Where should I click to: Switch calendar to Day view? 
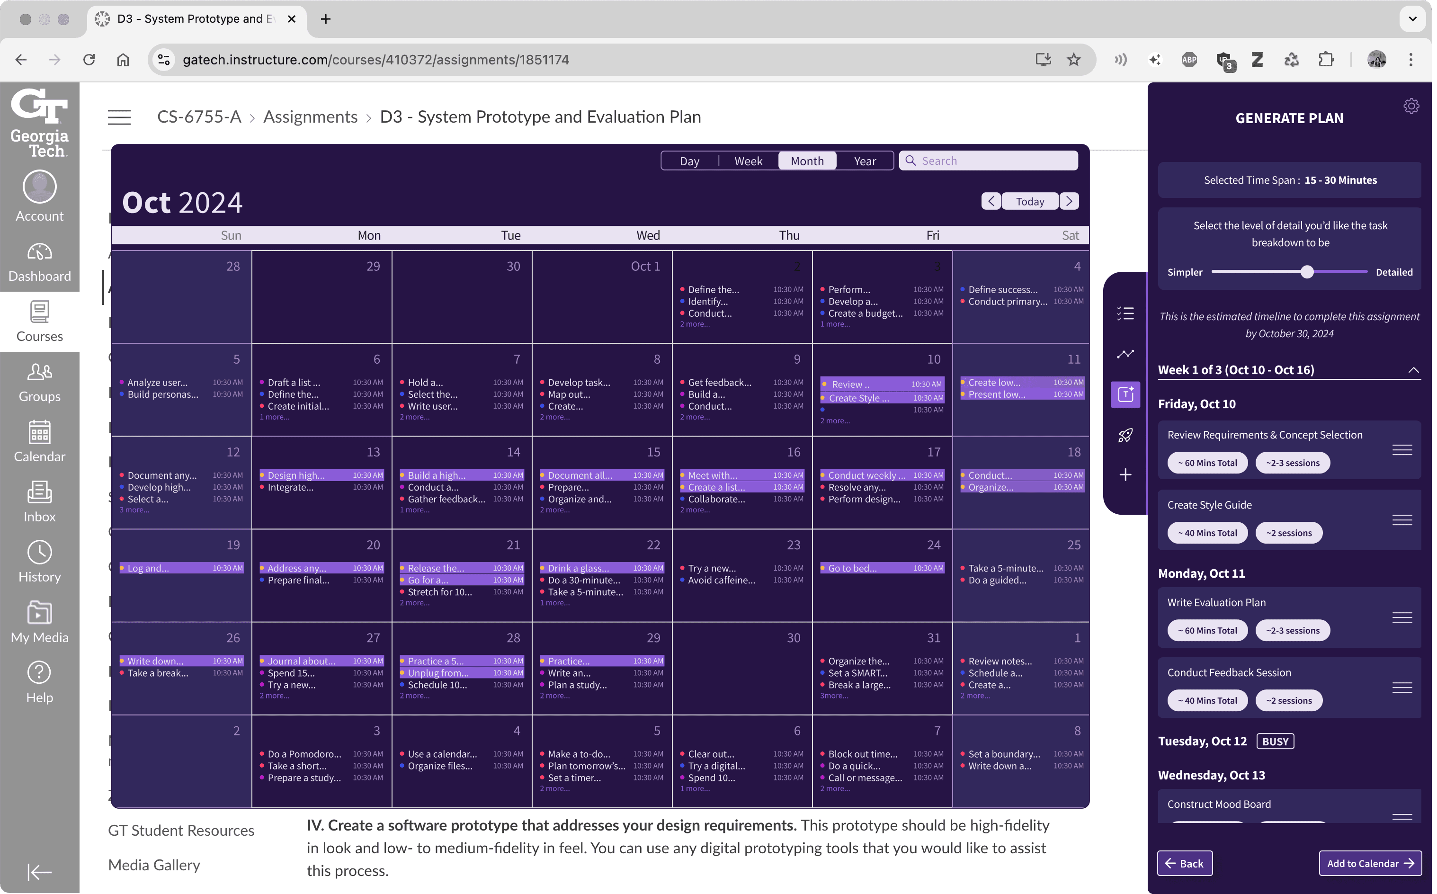pyautogui.click(x=689, y=161)
